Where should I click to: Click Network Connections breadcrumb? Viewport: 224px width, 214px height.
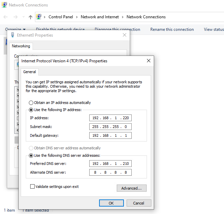[146, 17]
